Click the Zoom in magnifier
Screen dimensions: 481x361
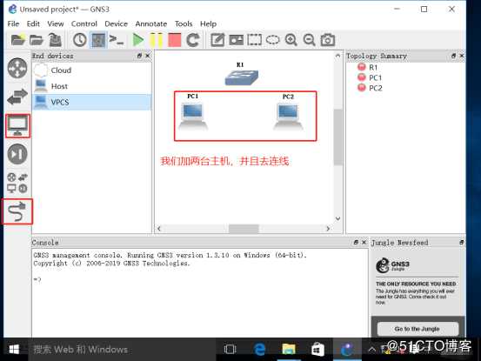[x=291, y=40]
